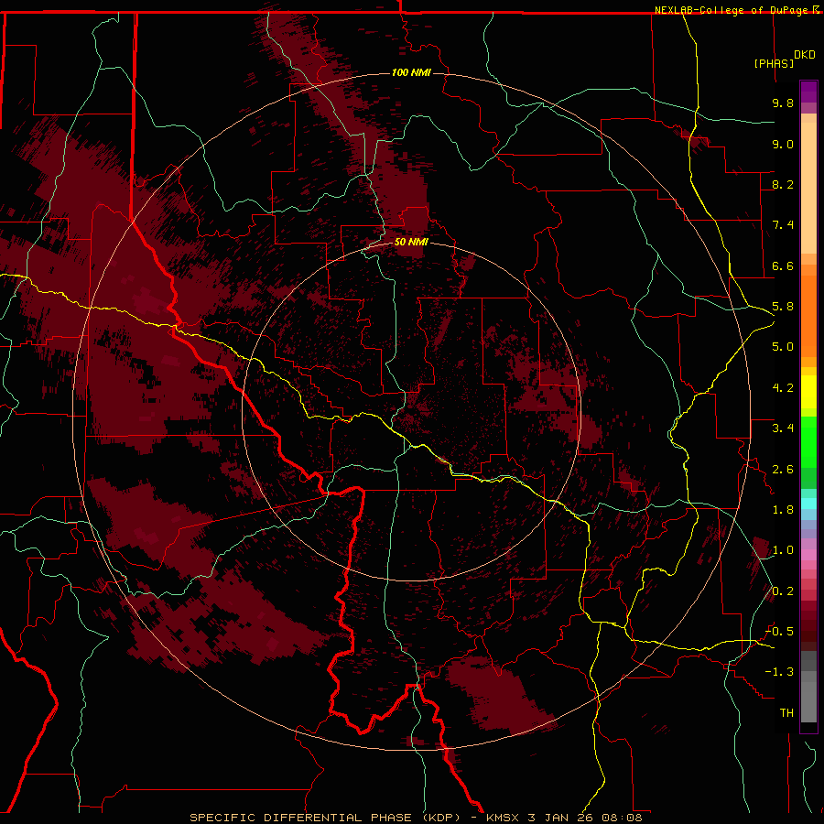The height and width of the screenshot is (824, 824).
Task: Click the orange band of the color scale
Action: pos(808,316)
